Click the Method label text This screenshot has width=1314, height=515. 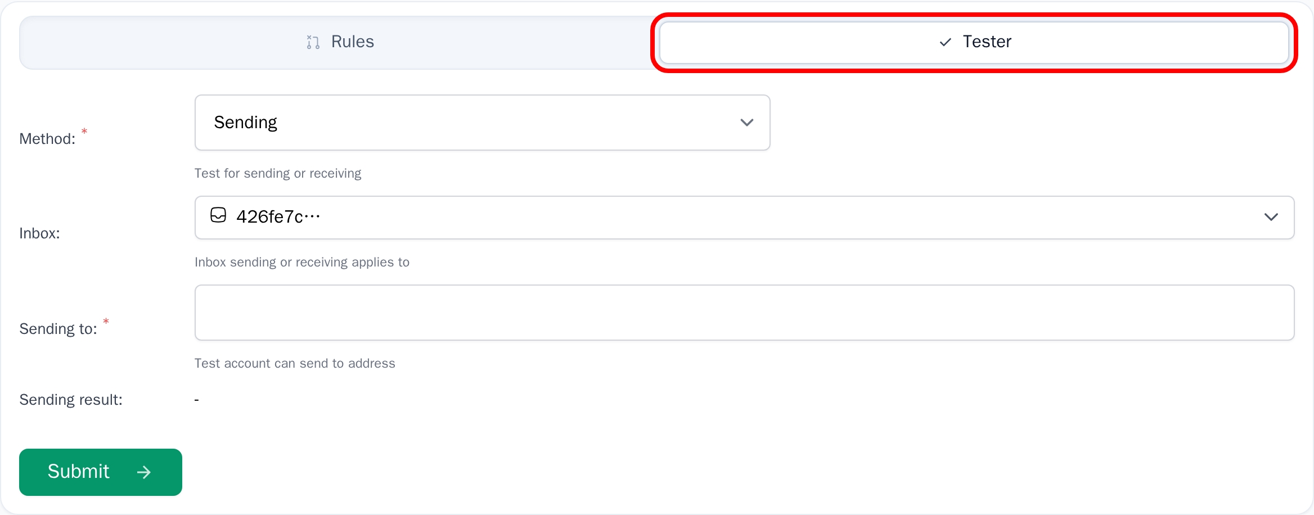[47, 138]
